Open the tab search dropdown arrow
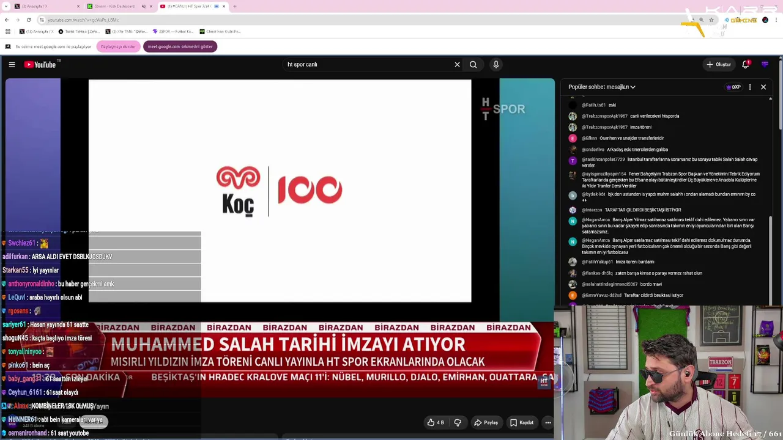The image size is (783, 440). [x=6, y=6]
